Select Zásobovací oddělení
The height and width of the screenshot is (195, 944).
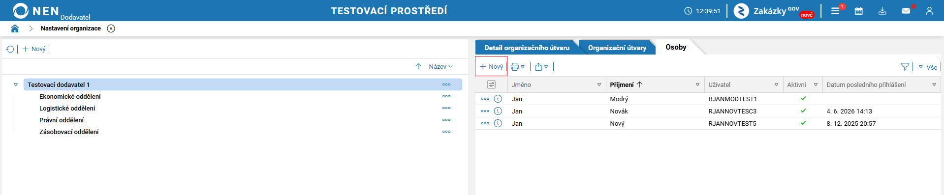(x=69, y=132)
